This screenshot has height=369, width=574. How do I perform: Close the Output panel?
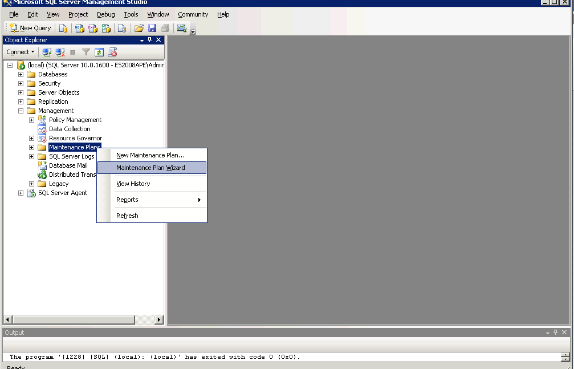tap(564, 332)
